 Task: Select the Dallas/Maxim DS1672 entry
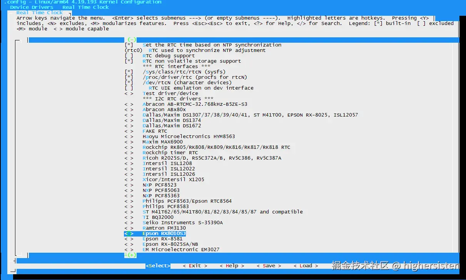click(172, 126)
